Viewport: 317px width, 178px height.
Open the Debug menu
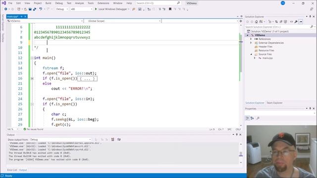pos(59,3)
